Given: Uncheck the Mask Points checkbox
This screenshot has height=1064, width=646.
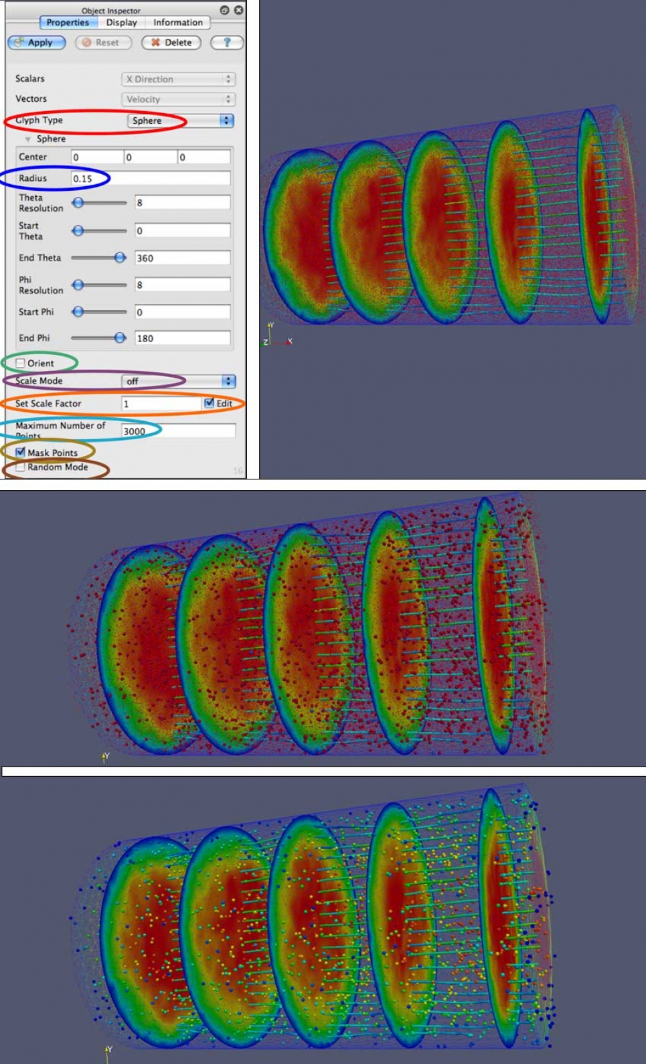Looking at the screenshot, I should 21,452.
